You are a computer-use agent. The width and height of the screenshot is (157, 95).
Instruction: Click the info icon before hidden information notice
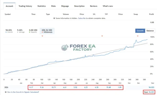[54, 18]
